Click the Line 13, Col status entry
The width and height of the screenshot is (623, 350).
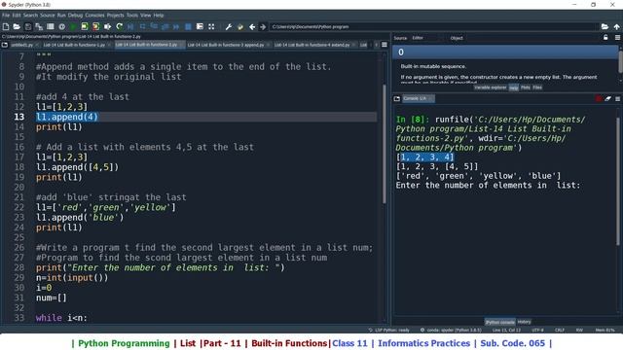click(506, 330)
